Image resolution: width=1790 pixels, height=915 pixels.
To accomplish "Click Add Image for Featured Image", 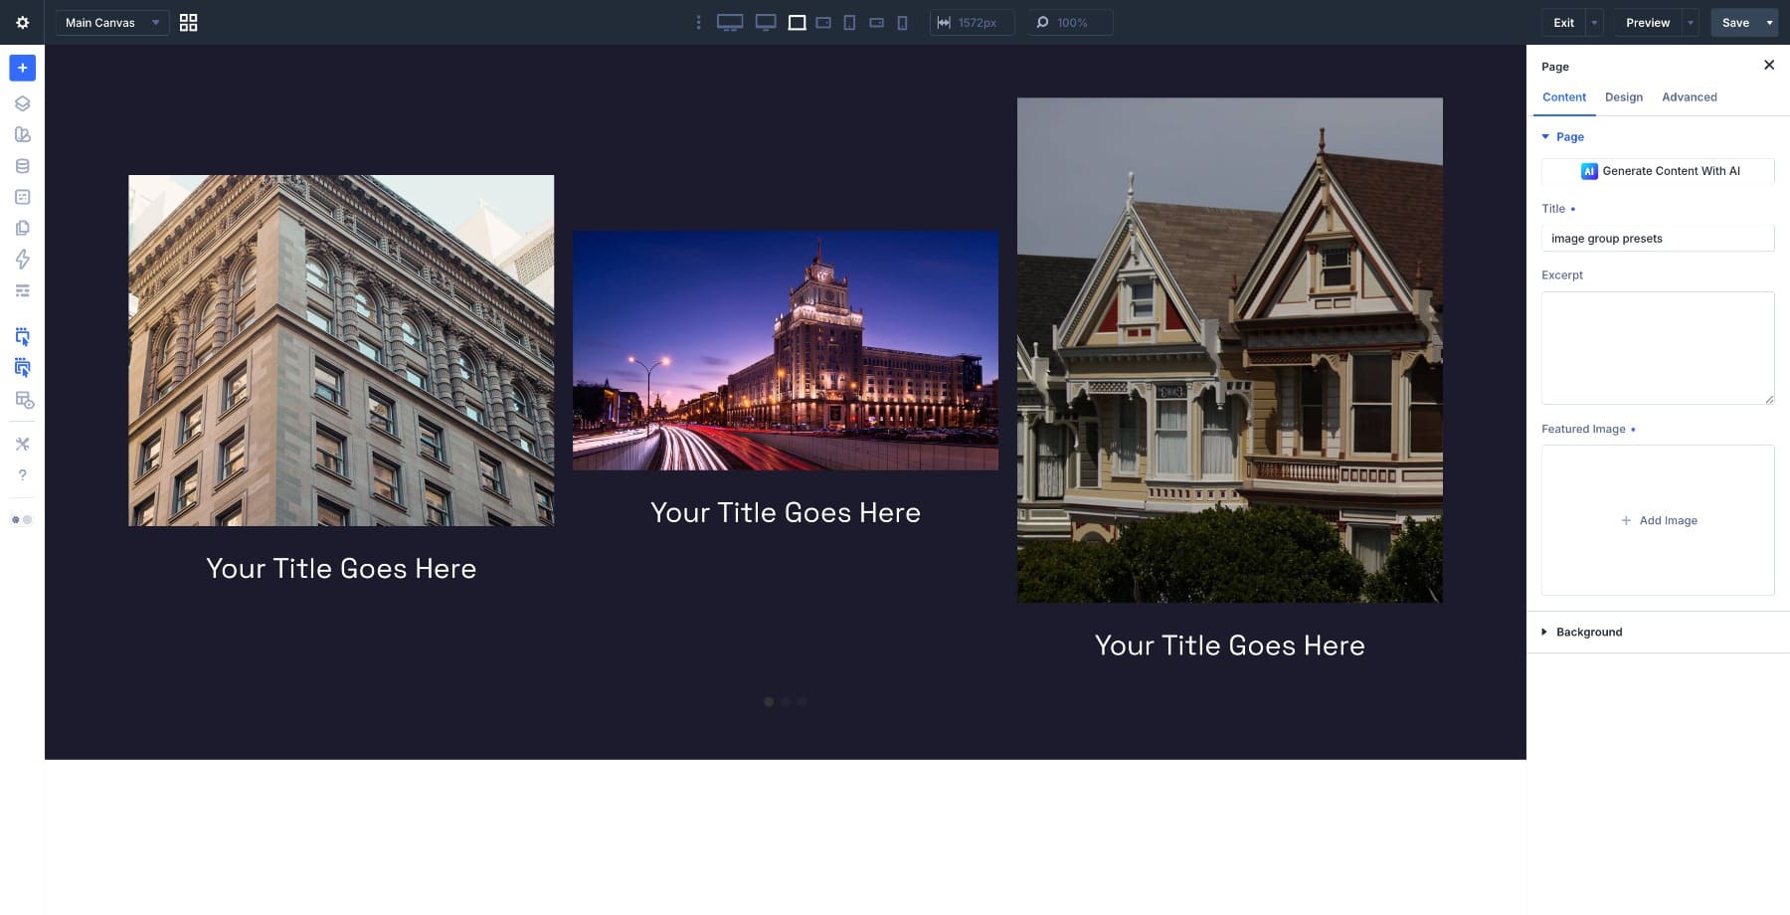I will (1658, 520).
